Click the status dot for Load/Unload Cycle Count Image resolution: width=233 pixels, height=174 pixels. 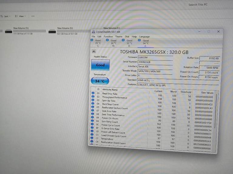click(x=92, y=134)
